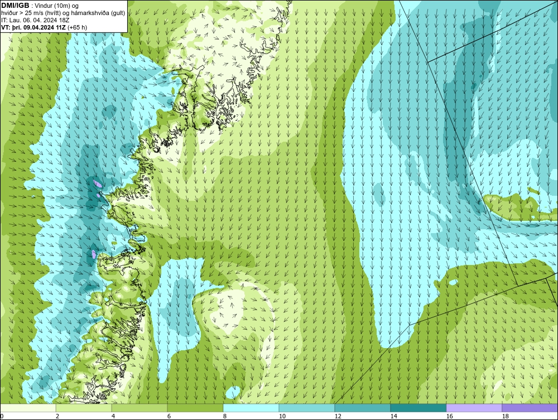
Task: Click the 'DMI/IGB' title text
Action: click(x=15, y=6)
